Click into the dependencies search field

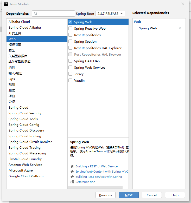point(53,14)
